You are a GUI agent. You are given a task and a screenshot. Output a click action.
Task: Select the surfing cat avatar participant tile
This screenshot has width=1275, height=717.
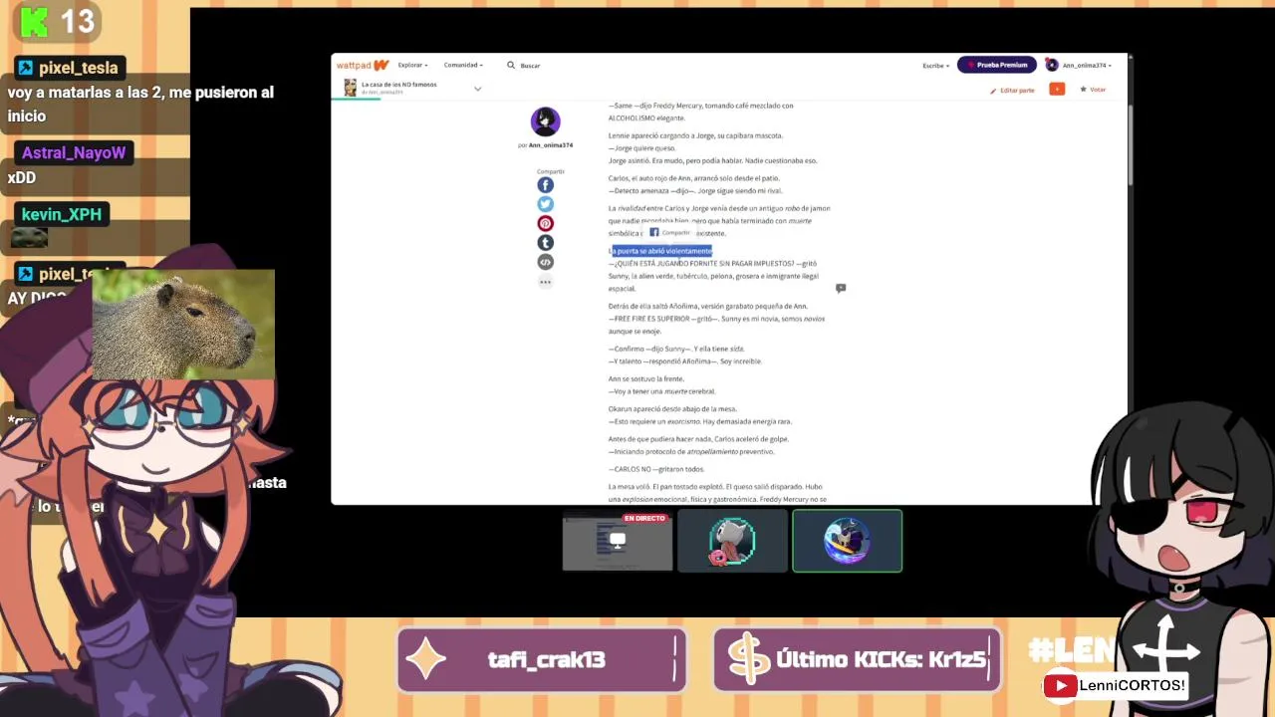848,541
